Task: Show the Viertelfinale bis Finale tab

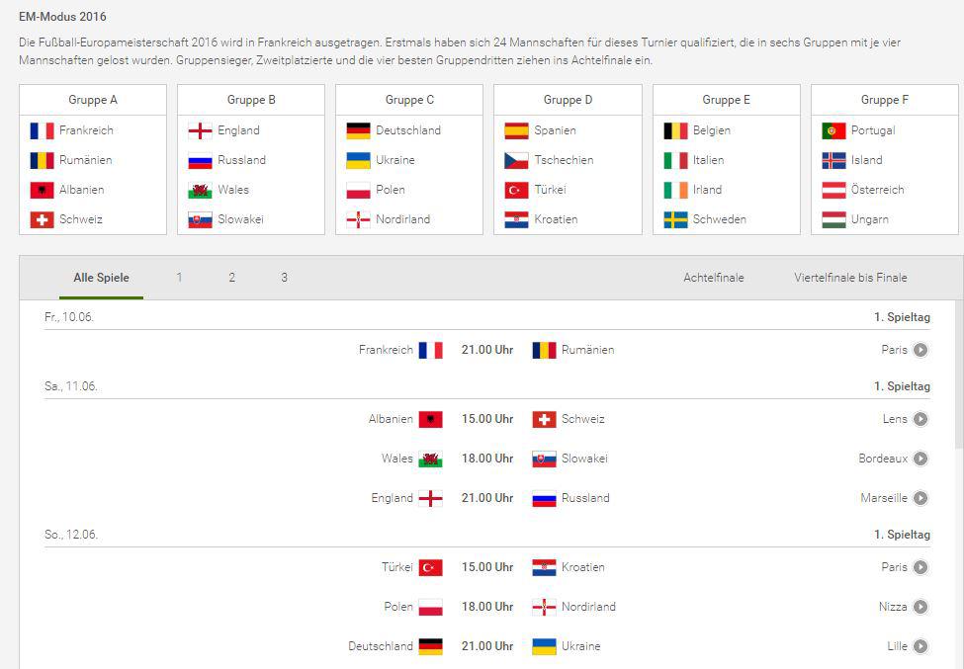Action: pyautogui.click(x=850, y=278)
